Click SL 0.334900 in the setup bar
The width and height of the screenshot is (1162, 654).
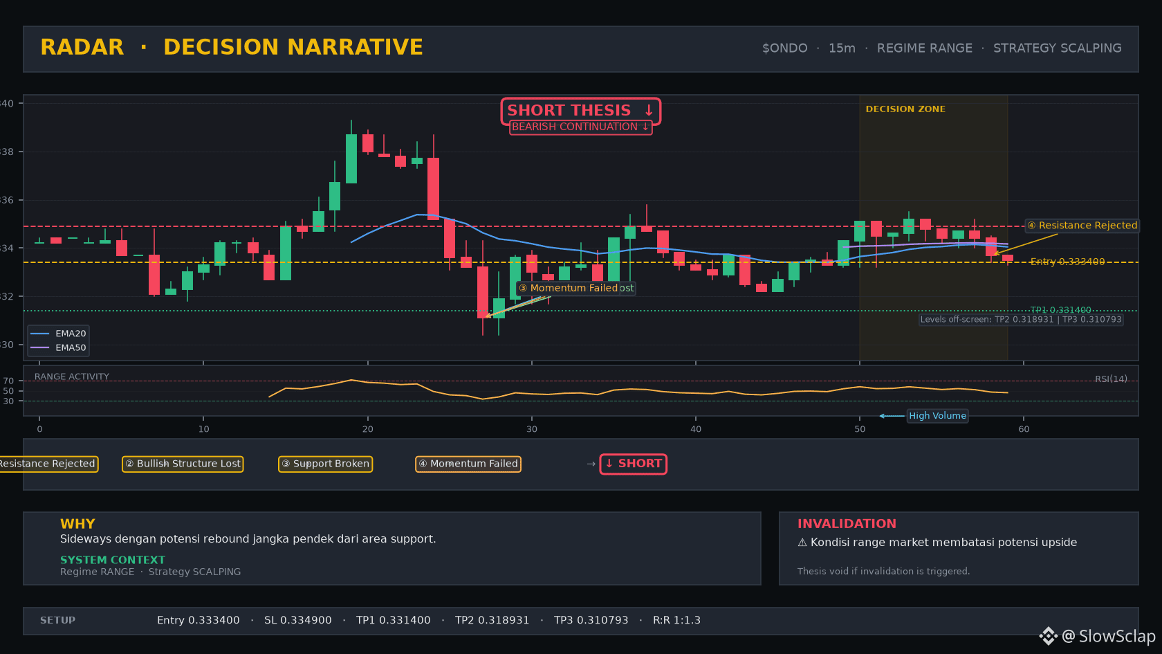(297, 620)
